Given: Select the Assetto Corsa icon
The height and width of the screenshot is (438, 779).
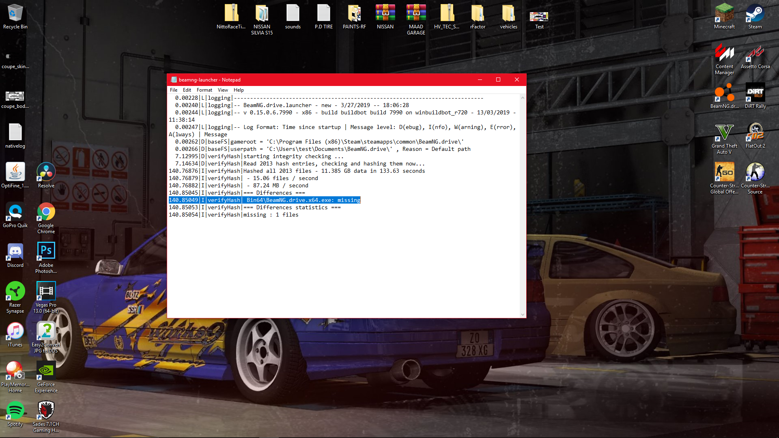Looking at the screenshot, I should (755, 55).
